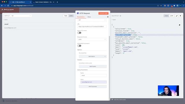This screenshot has width=185, height=104.
Task: Switch output panel to Table view
Action: 166,16
